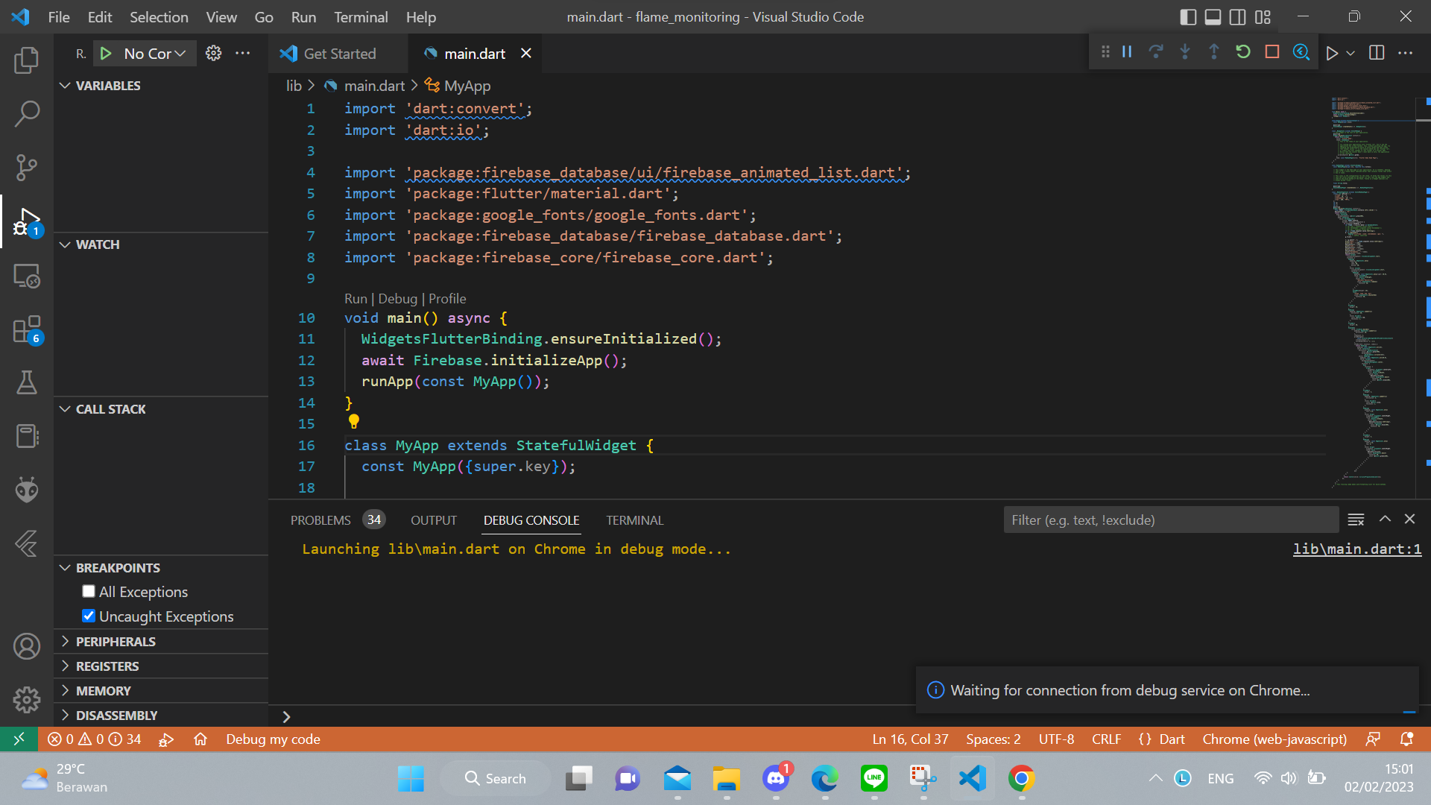Open the Extensions sidebar view
The width and height of the screenshot is (1431, 805).
tap(27, 329)
